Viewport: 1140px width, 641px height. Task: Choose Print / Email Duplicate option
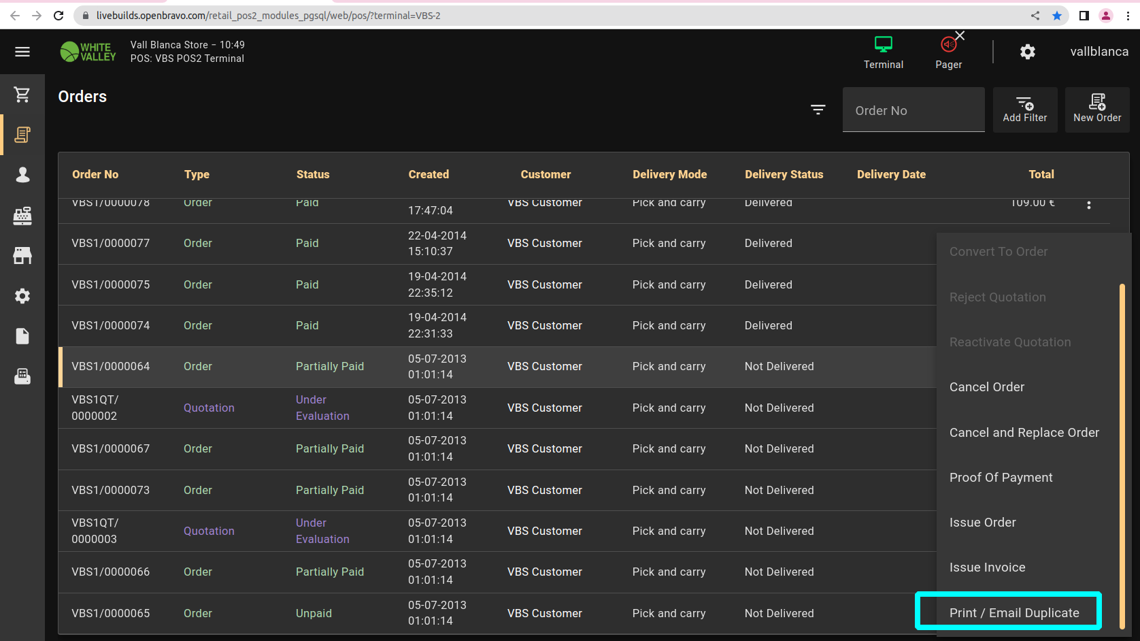(x=1013, y=612)
